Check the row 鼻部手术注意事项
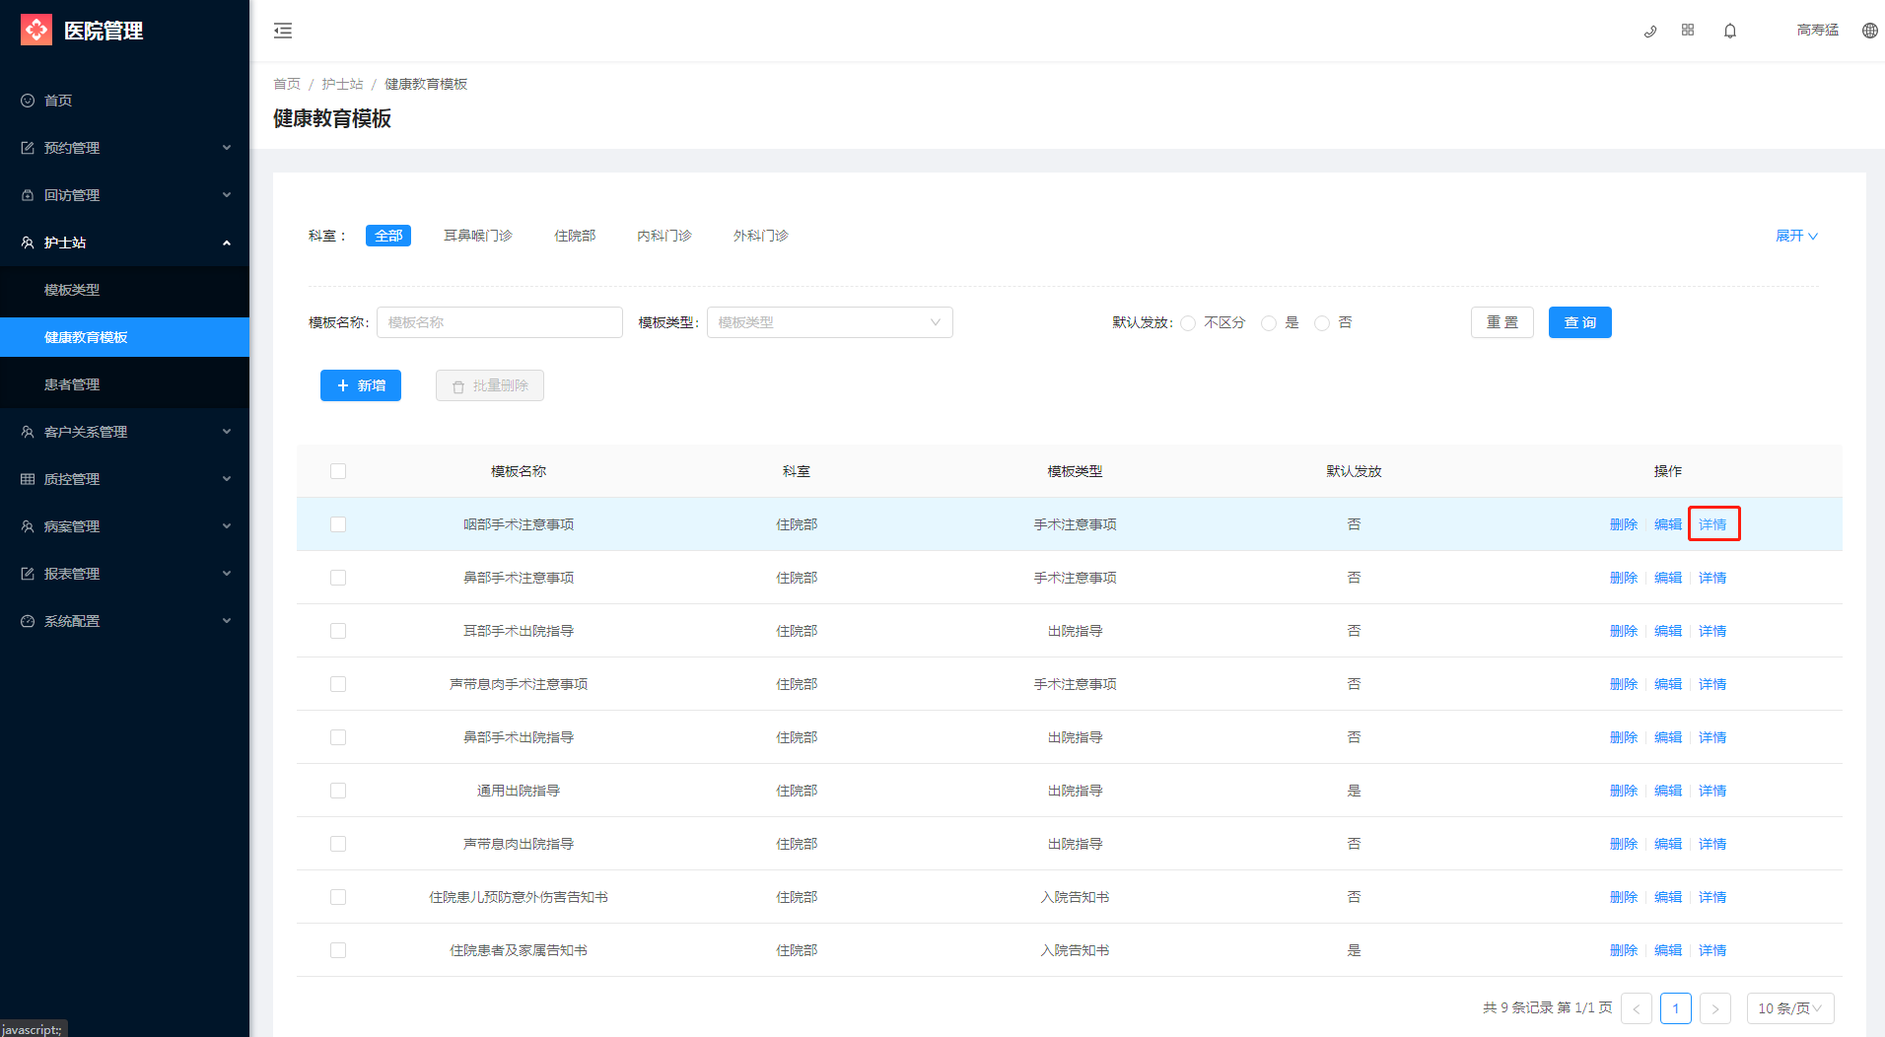The width and height of the screenshot is (1885, 1037). pyautogui.click(x=338, y=578)
